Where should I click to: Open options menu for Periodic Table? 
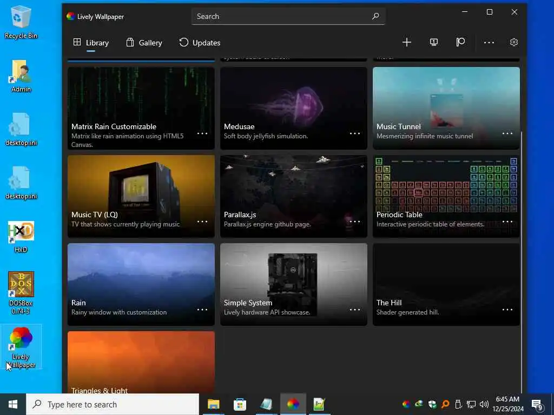coord(507,222)
